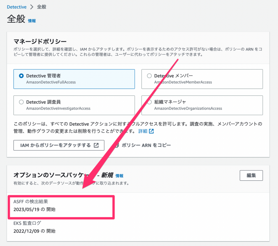Click the EKS 監査ログ entry

(27, 223)
